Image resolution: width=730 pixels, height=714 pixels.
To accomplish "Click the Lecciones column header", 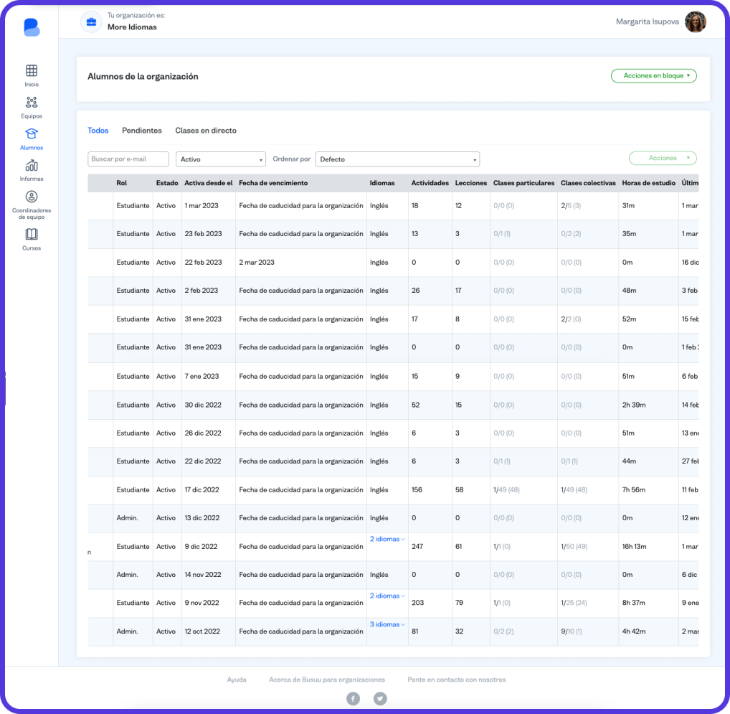I will coord(470,183).
